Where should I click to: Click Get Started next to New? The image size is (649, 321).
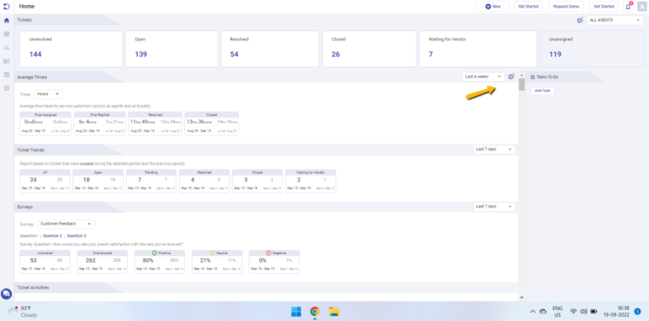pos(528,7)
